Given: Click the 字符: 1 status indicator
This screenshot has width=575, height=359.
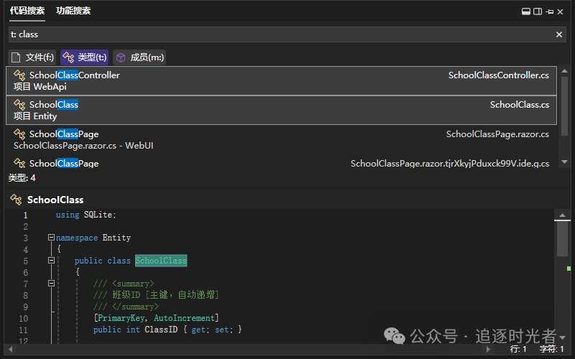Looking at the screenshot, I should point(551,349).
